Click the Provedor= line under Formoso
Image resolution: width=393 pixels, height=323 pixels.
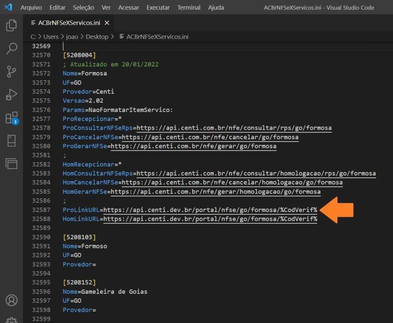79,264
